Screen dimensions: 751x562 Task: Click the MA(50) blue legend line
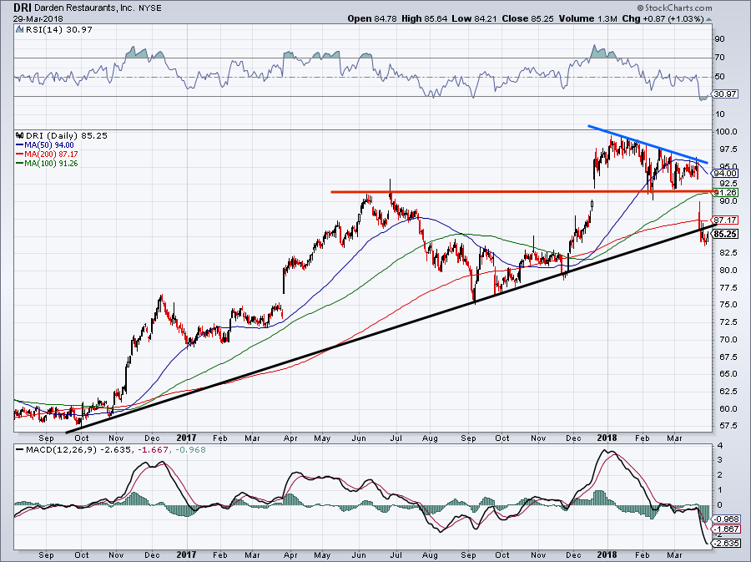click(20, 145)
